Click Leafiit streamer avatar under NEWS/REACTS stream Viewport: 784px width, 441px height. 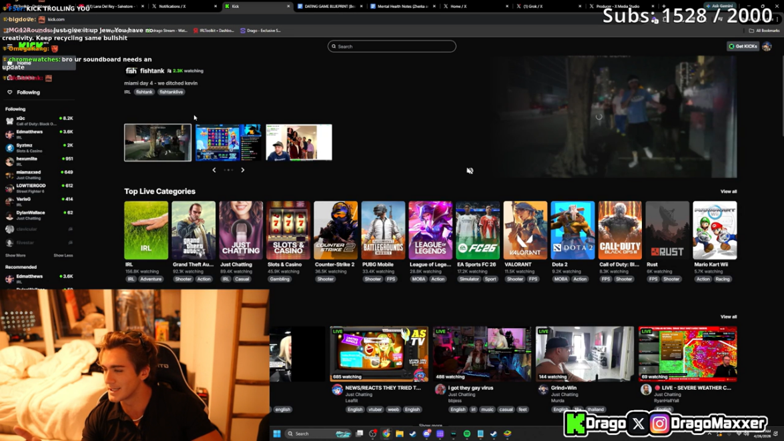337,390
